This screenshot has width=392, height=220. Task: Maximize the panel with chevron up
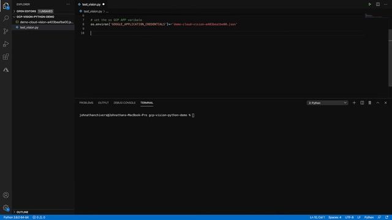click(378, 103)
